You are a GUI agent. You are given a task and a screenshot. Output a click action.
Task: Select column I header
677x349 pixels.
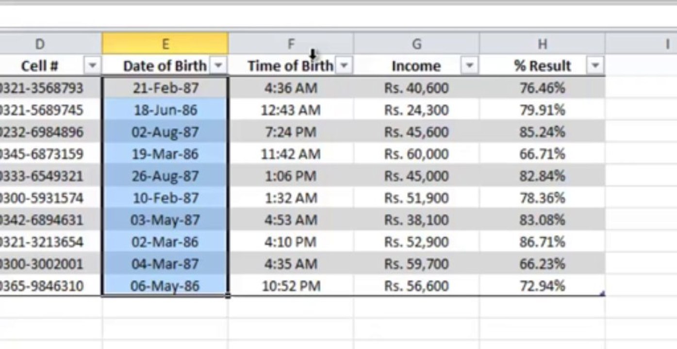click(x=641, y=44)
